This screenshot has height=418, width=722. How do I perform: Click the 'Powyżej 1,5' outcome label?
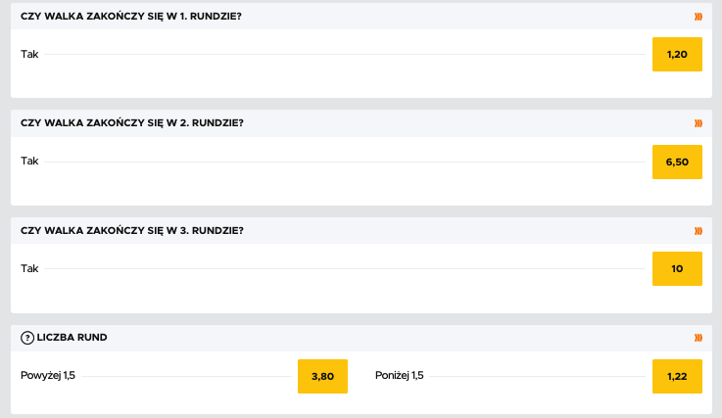tap(48, 376)
